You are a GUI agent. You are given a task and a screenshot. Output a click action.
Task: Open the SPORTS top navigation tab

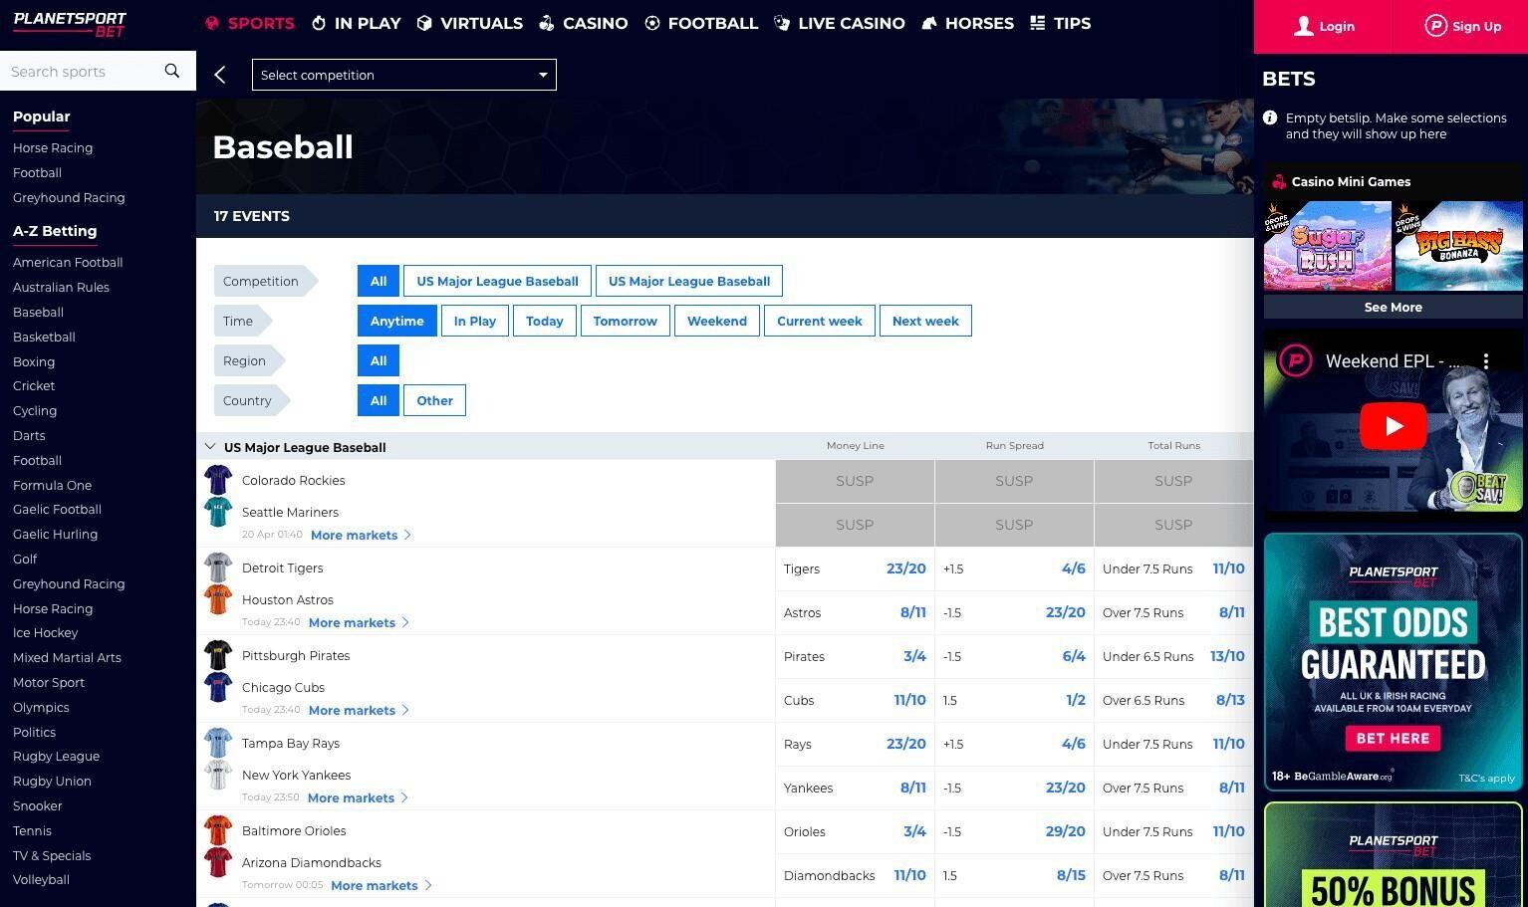[x=250, y=23]
